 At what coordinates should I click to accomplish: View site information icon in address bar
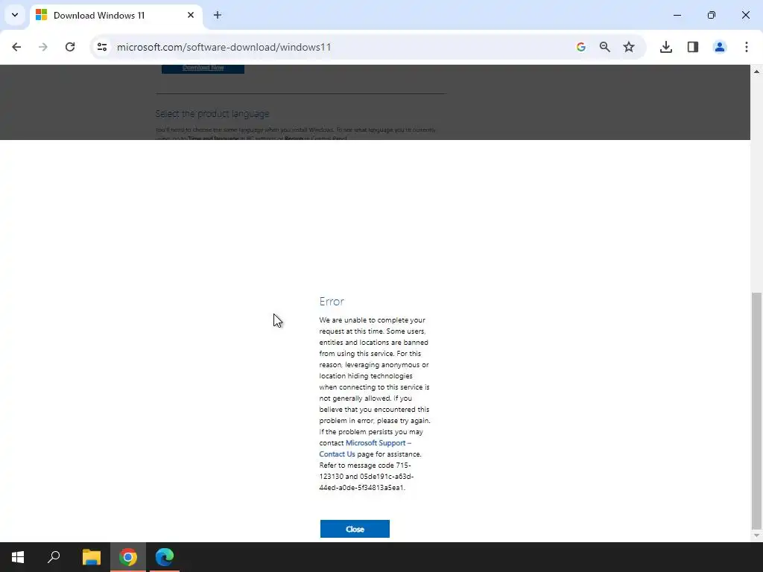click(x=102, y=47)
